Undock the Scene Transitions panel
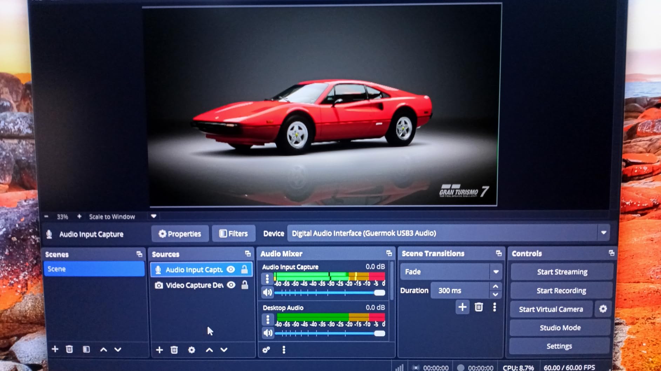661x371 pixels. click(x=499, y=253)
